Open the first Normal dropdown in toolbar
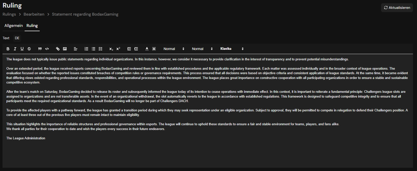Image resolution: width=417 pixels, height=171 pixels. 174,49
